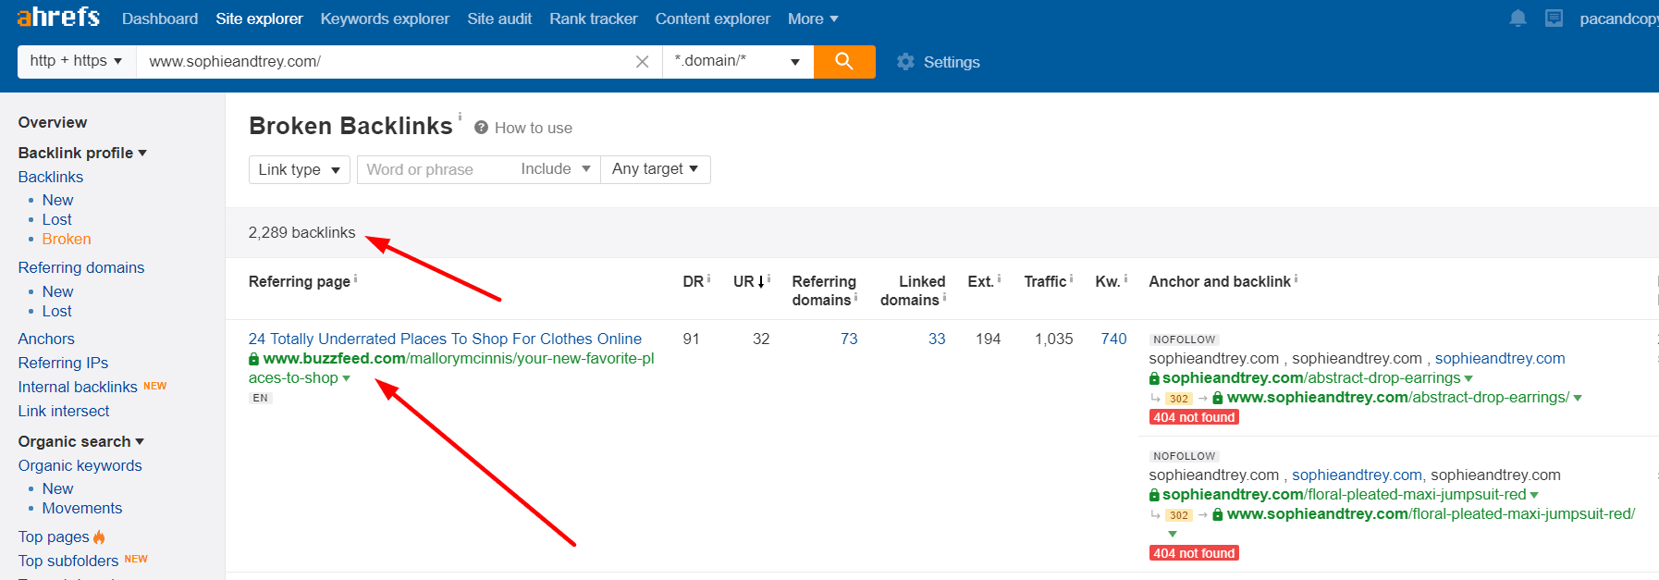Click the Word or phrase filter field
The height and width of the screenshot is (580, 1659).
(x=435, y=169)
